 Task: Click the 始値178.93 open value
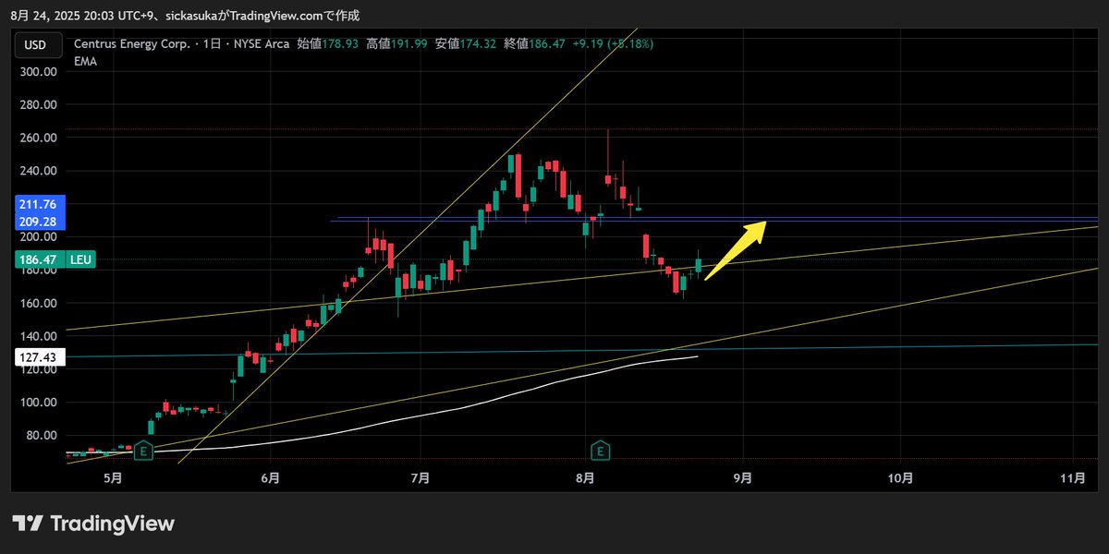tap(328, 43)
